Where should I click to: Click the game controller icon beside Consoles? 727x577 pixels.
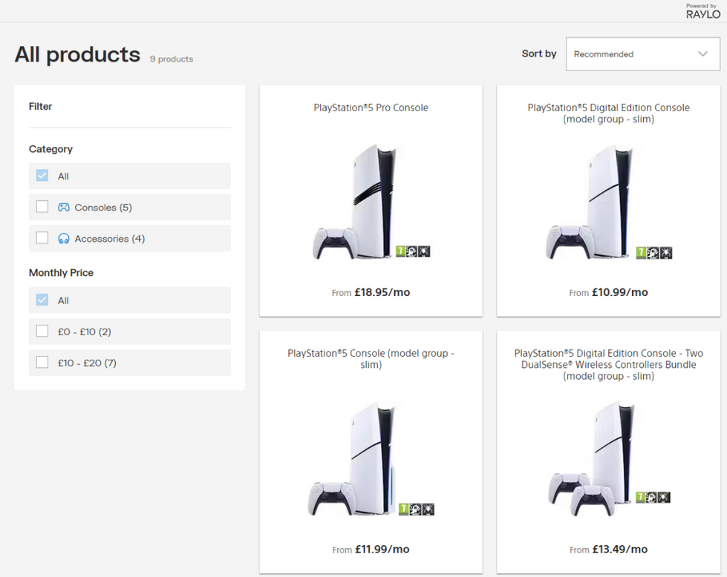click(64, 208)
